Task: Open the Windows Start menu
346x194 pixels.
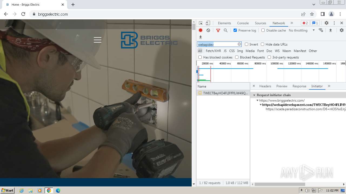Action: [8, 190]
